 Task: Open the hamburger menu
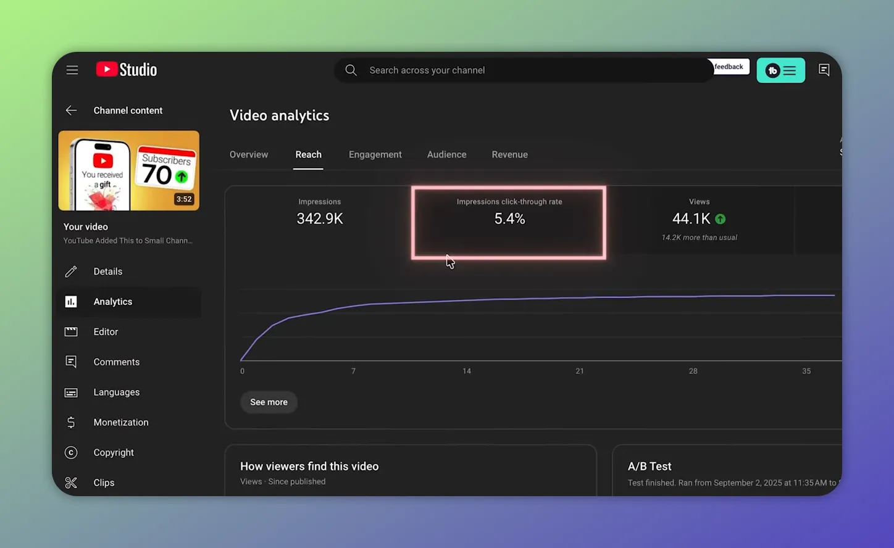click(72, 70)
